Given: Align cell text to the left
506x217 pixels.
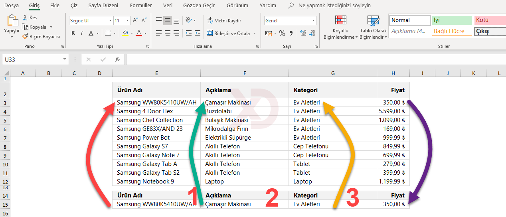Looking at the screenshot, I should click(159, 33).
